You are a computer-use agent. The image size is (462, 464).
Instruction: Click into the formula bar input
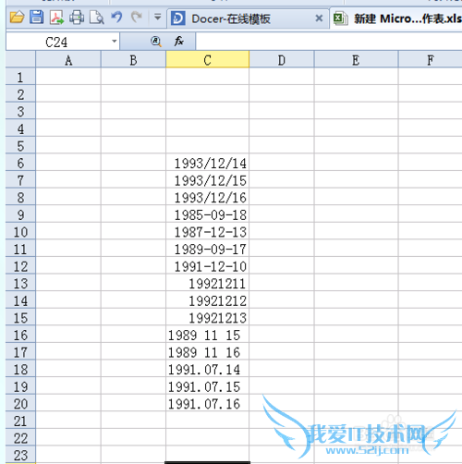pyautogui.click(x=329, y=42)
